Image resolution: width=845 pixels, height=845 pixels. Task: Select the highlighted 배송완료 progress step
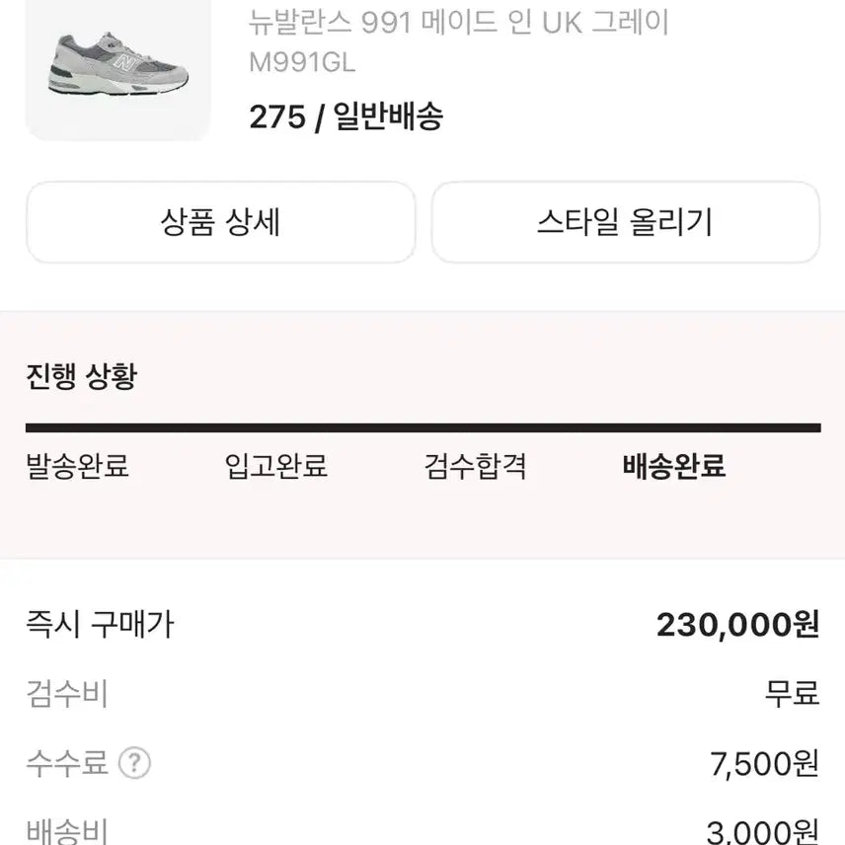[675, 467]
